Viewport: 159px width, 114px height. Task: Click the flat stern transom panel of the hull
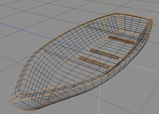click(x=133, y=24)
